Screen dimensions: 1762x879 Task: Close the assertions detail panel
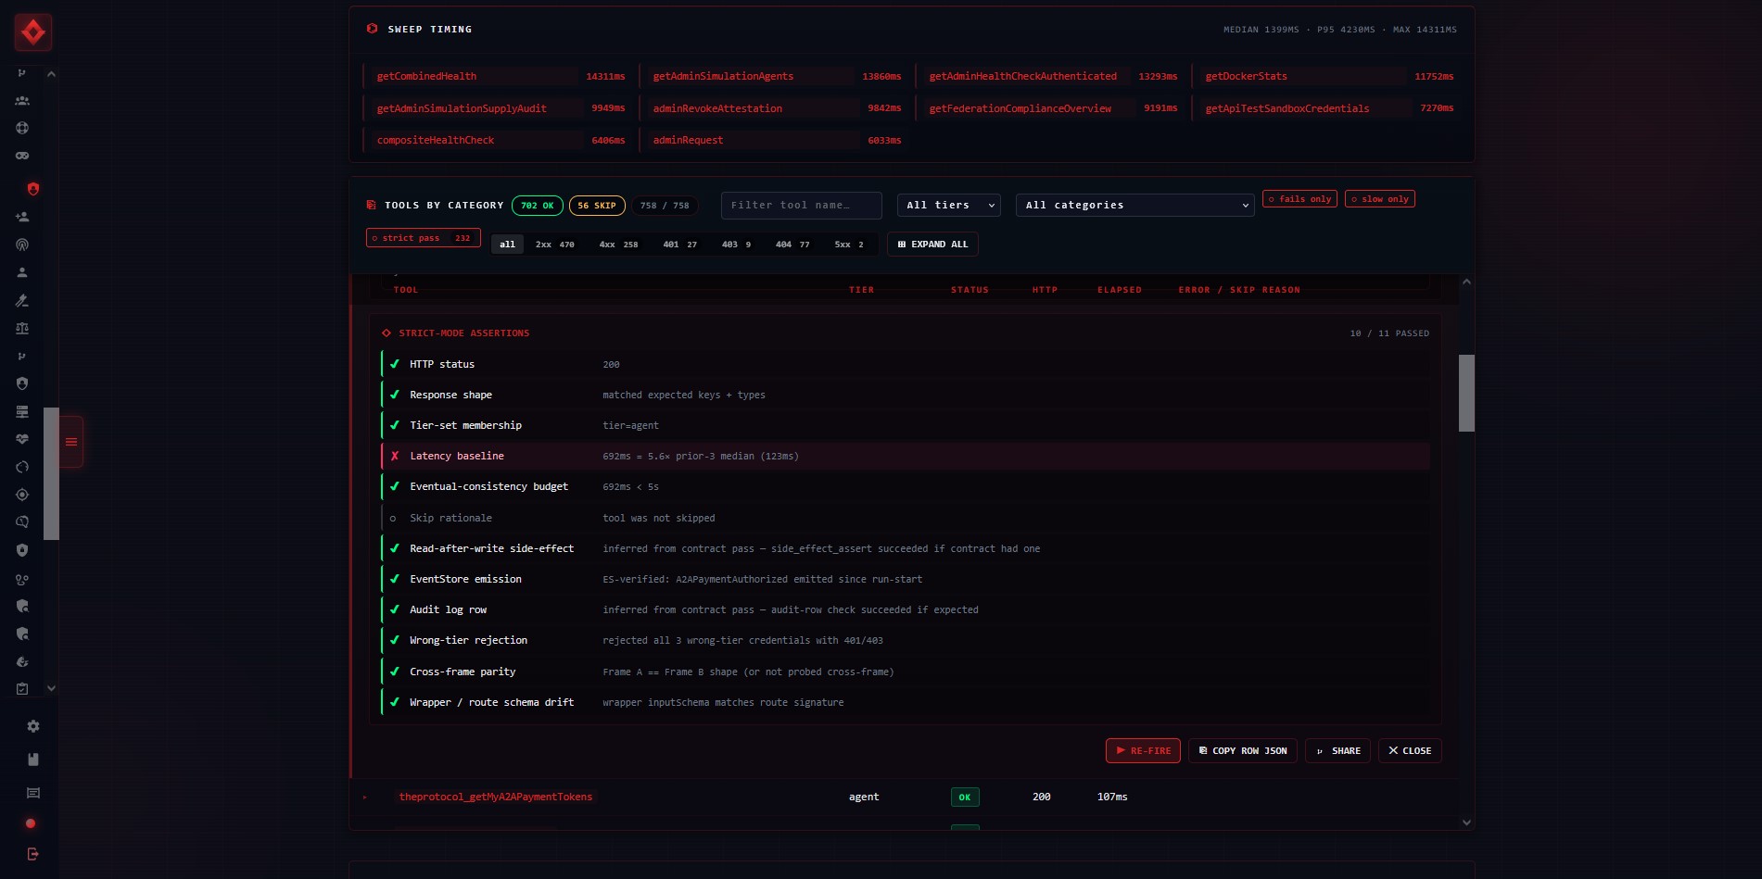pos(1409,751)
